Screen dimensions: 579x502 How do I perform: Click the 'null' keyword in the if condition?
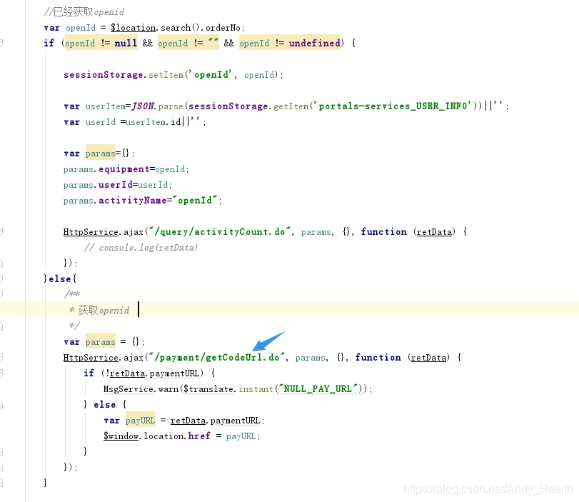tap(126, 44)
